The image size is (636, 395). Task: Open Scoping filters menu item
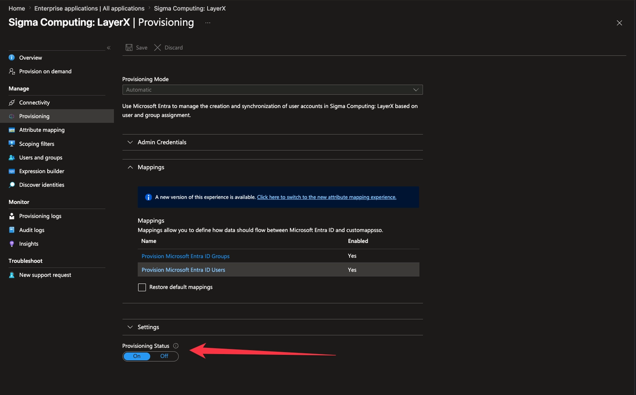(37, 144)
